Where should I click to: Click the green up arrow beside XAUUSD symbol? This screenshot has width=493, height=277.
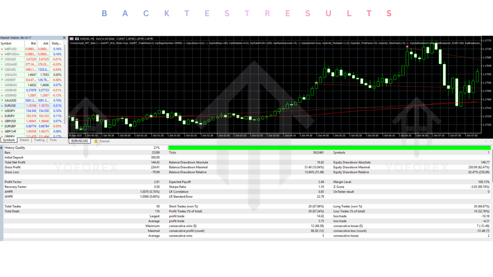click(x=3, y=100)
